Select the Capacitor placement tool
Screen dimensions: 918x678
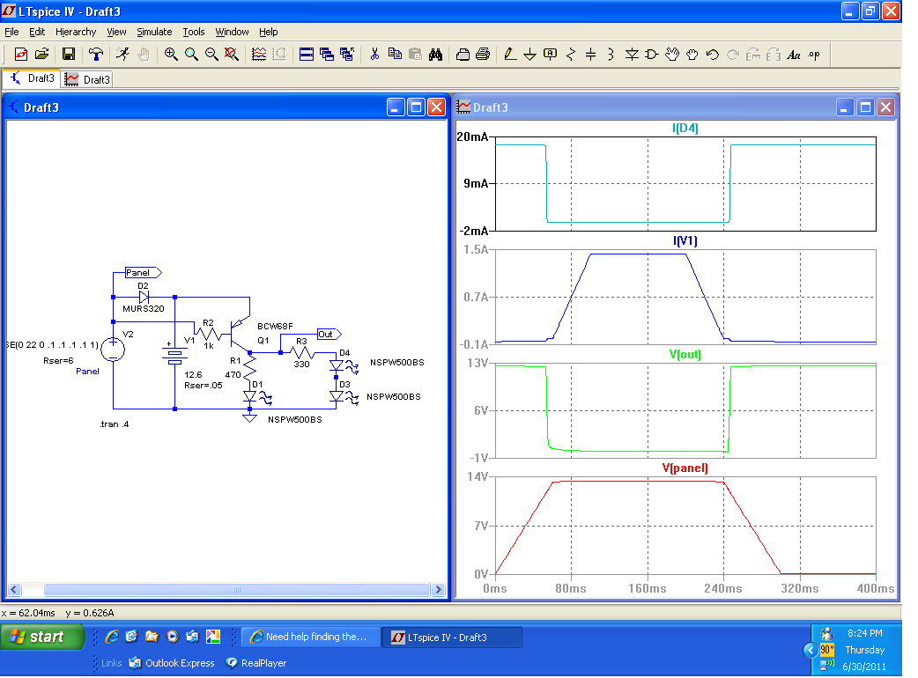click(x=591, y=55)
